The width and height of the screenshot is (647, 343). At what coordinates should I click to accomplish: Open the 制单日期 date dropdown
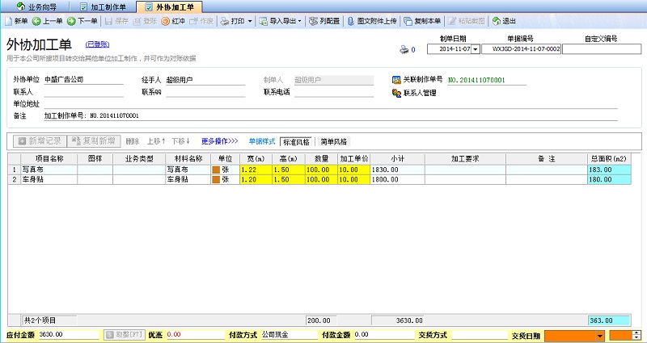[x=475, y=49]
